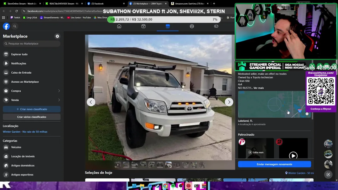The image size is (338, 190).
Task: Open Linsjr Kick bookmark
Action: coord(30,17)
